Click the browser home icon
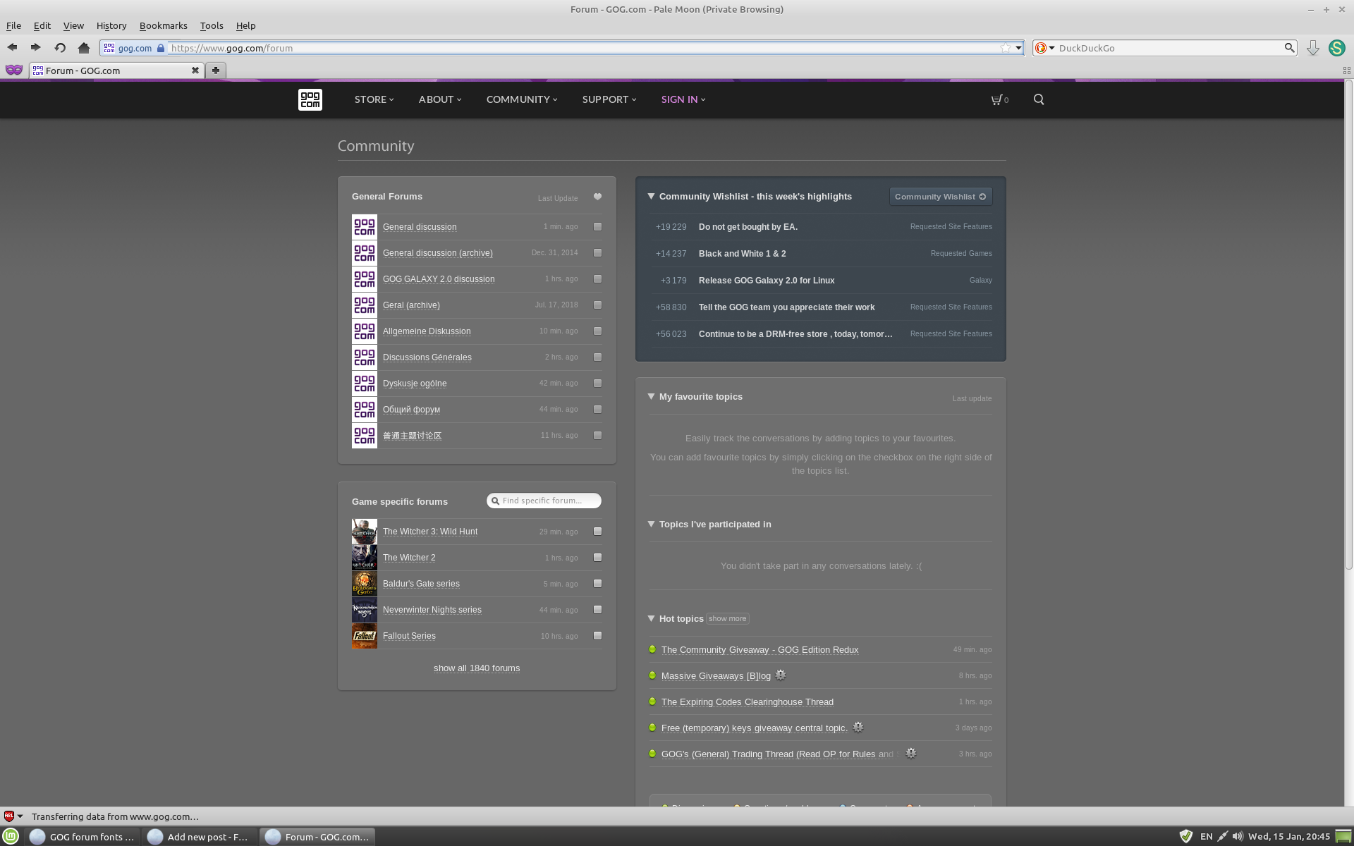The height and width of the screenshot is (846, 1354). click(84, 48)
